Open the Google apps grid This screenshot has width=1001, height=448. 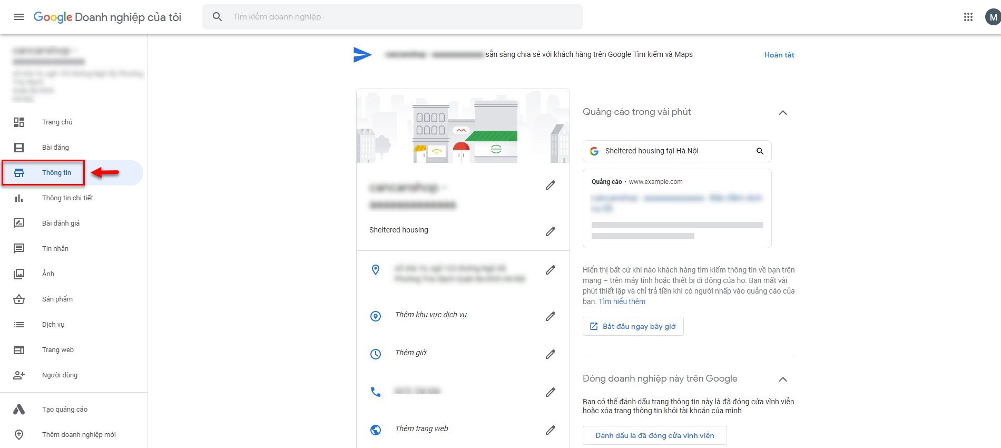(x=968, y=17)
